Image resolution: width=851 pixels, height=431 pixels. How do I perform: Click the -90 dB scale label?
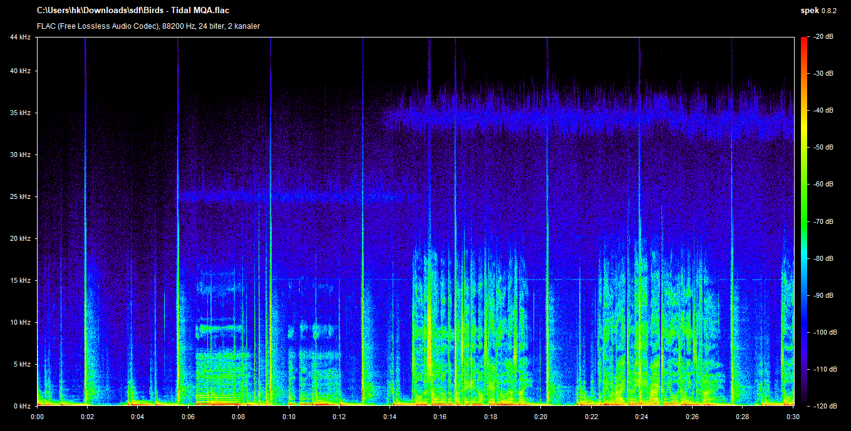pyautogui.click(x=823, y=295)
